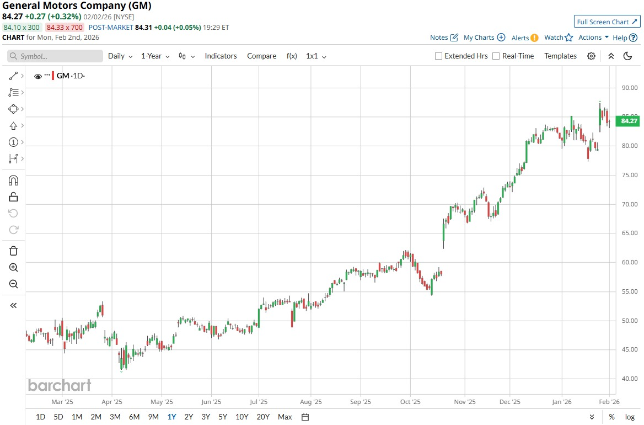Open the 1-Year period dropdown
644x425 pixels.
click(155, 56)
